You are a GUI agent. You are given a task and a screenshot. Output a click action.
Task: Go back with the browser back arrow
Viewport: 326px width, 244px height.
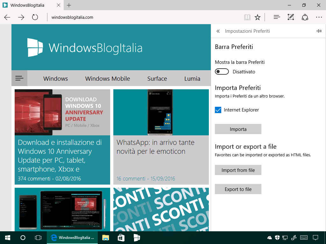point(7,17)
